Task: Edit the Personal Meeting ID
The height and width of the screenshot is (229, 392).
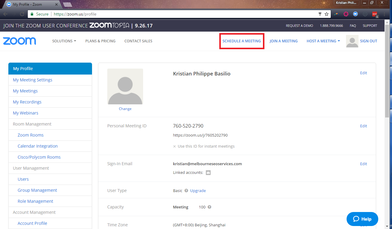Action: 363,126
